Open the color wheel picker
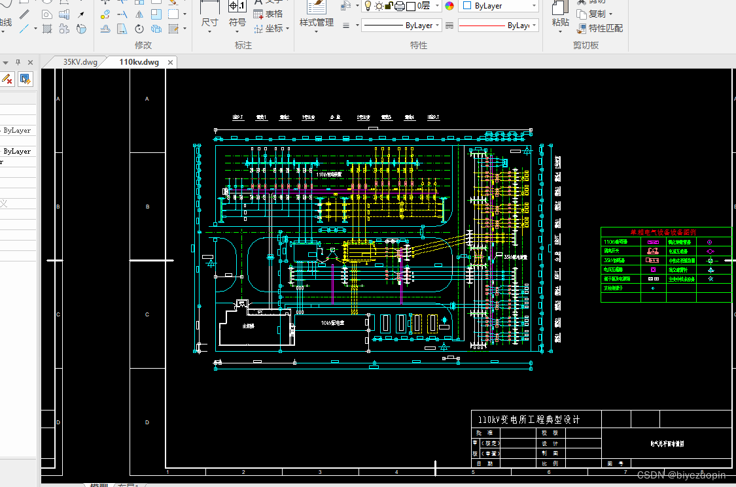The width and height of the screenshot is (736, 487). (449, 6)
